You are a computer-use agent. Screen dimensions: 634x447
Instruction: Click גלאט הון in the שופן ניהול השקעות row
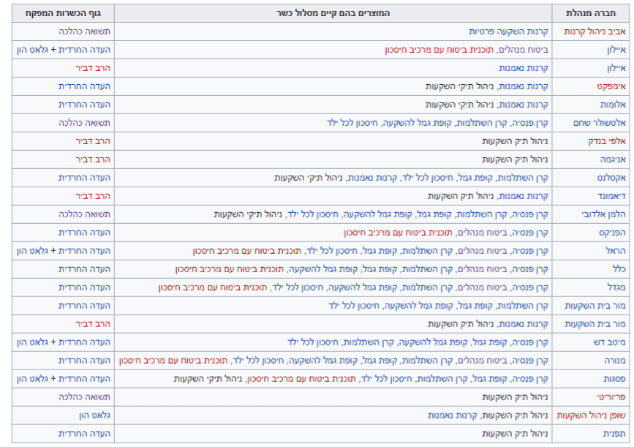point(94,415)
